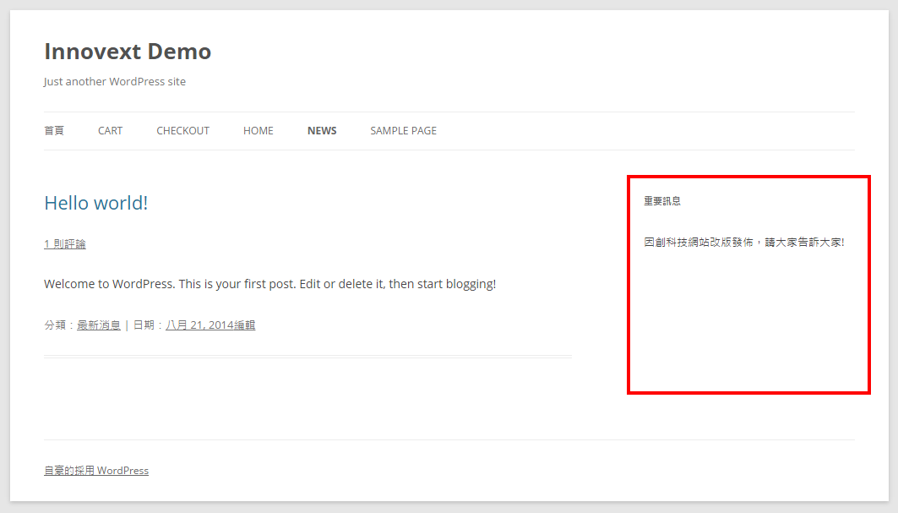This screenshot has height=513, width=898.
Task: Go to the CART page
Action: coord(110,131)
